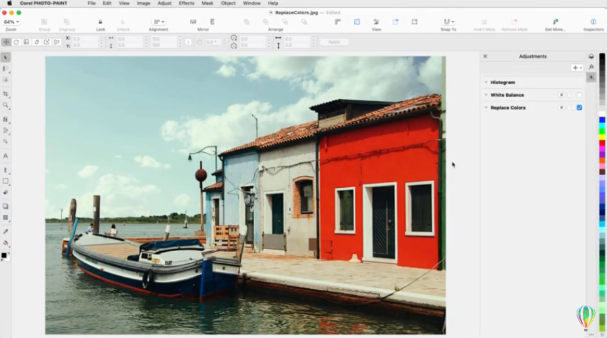Select the Zoom magnifier tool

pos(5,105)
